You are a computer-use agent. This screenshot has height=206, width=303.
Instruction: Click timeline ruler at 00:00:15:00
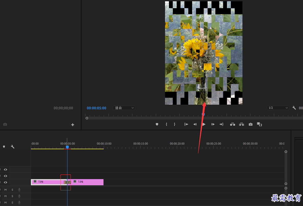coord(141,144)
